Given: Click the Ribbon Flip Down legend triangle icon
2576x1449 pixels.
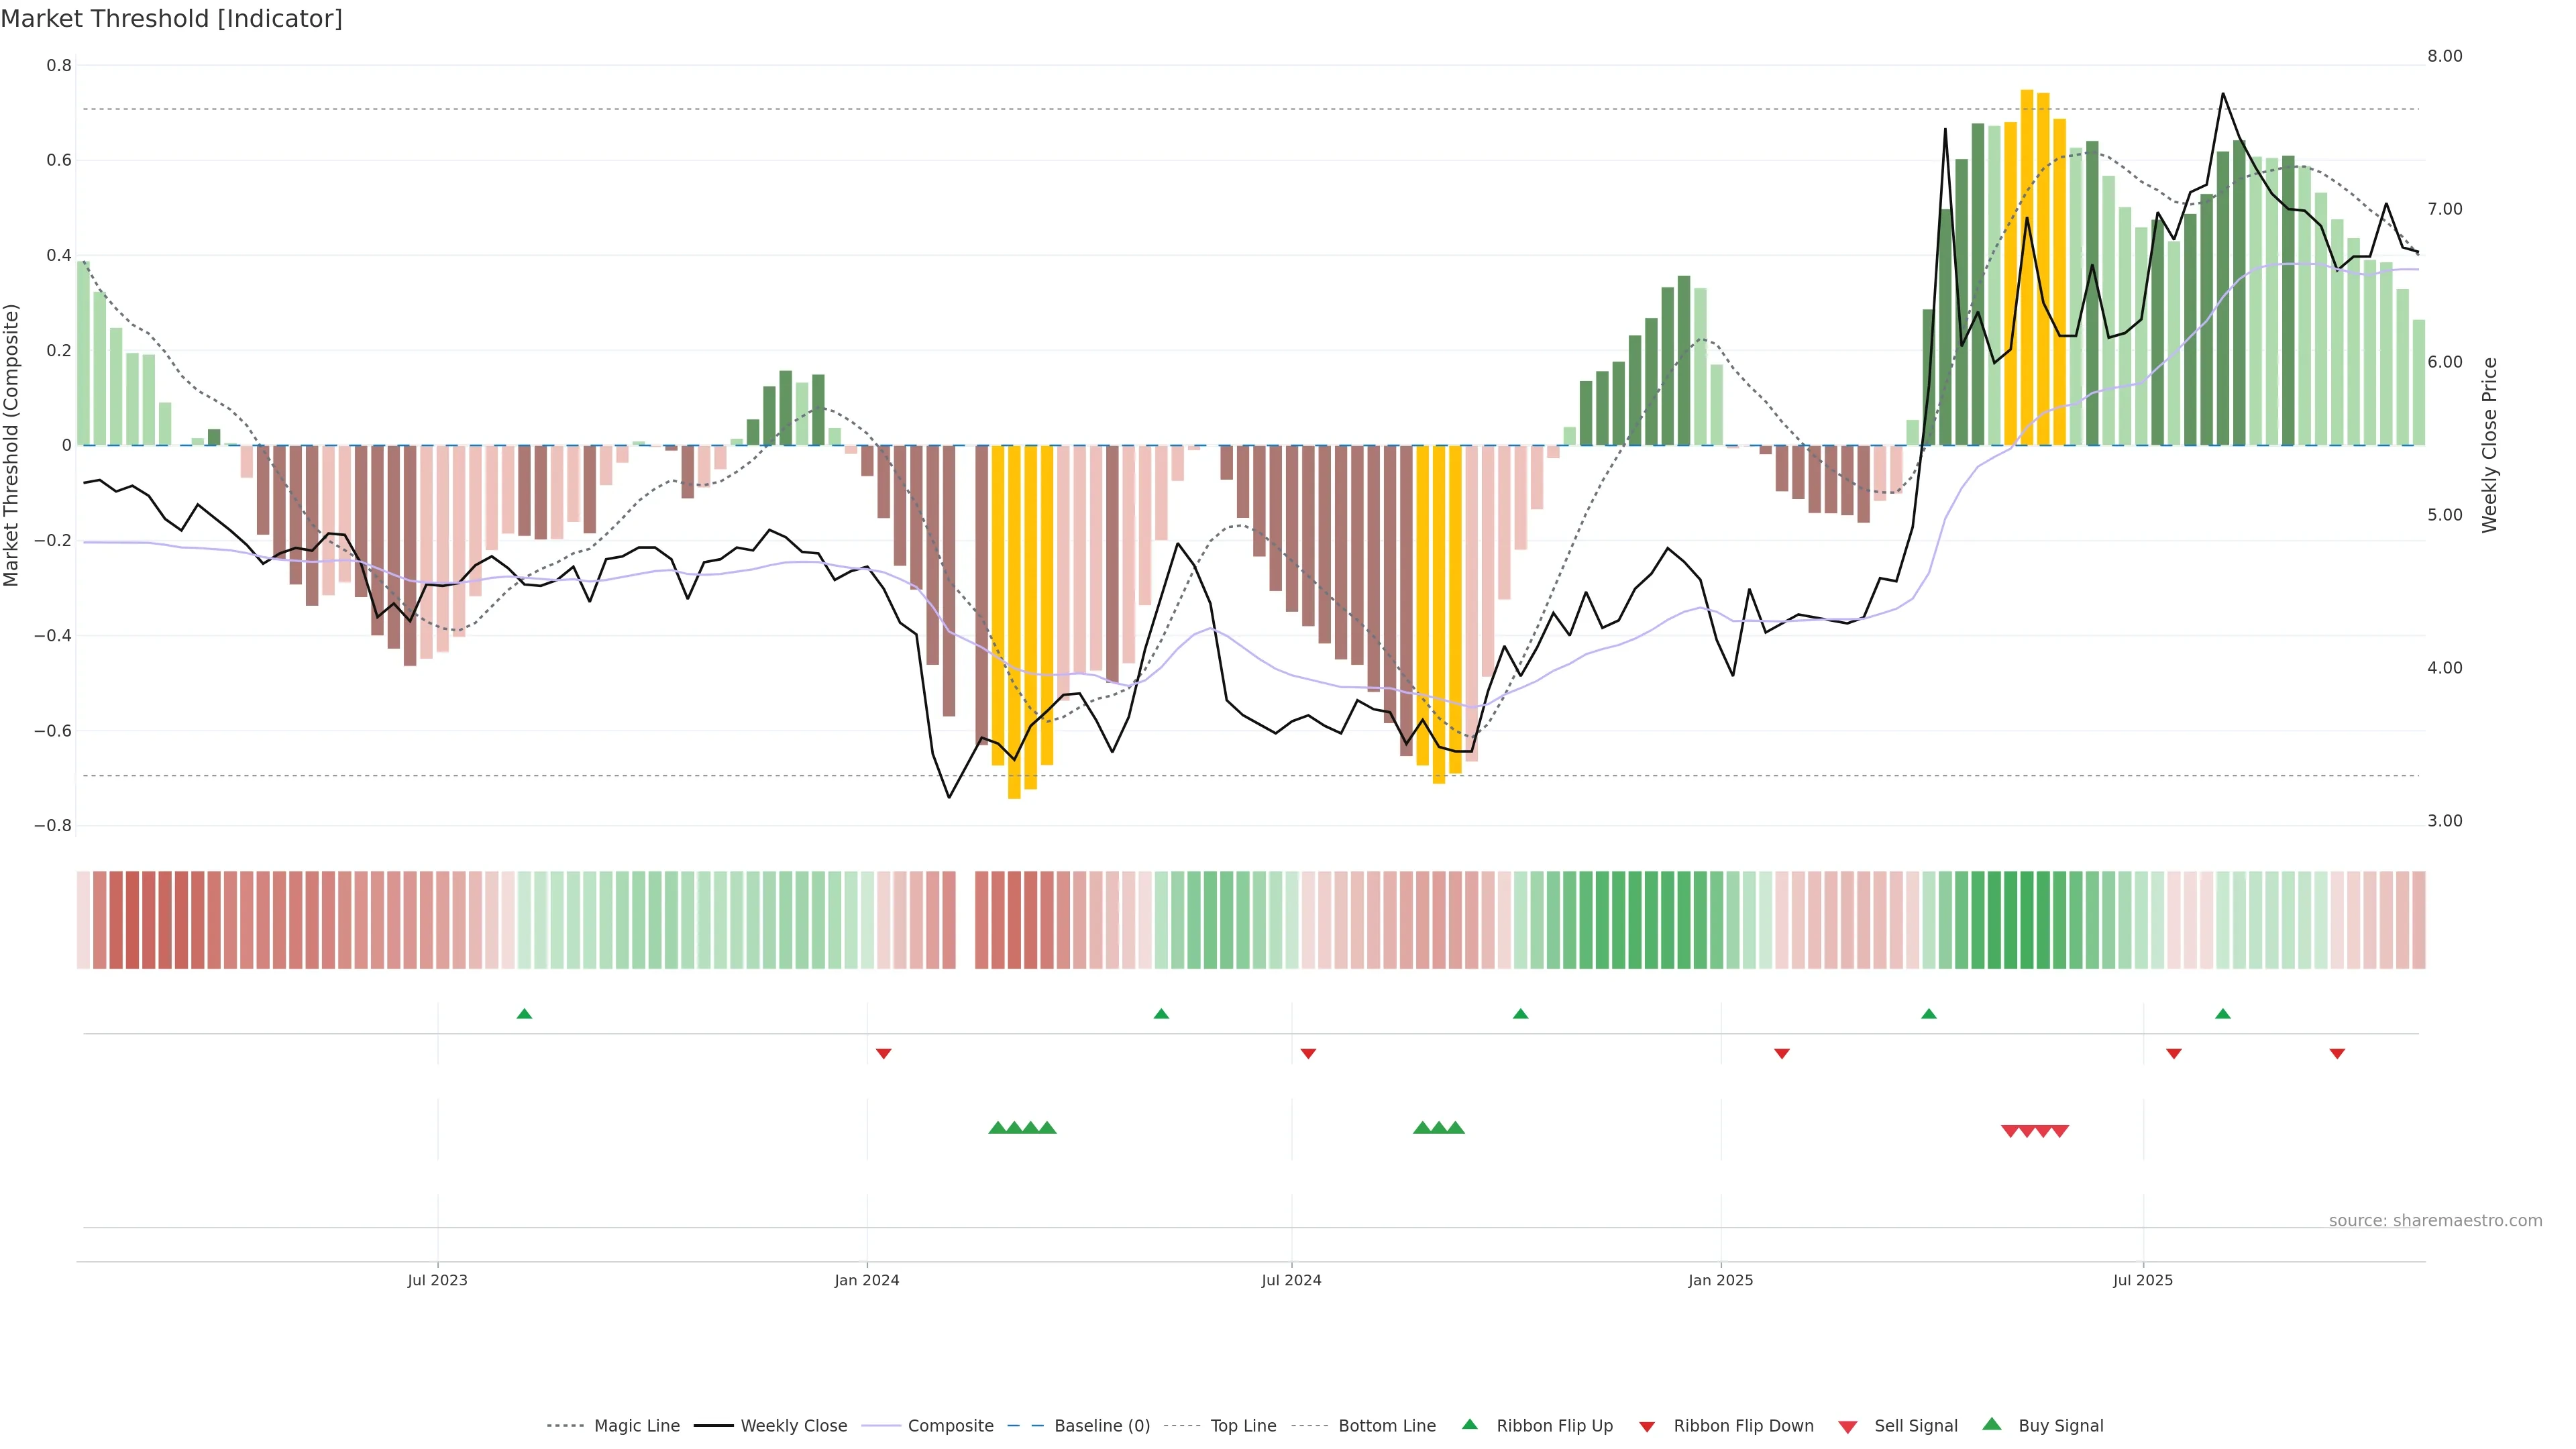Looking at the screenshot, I should point(1647,1426).
